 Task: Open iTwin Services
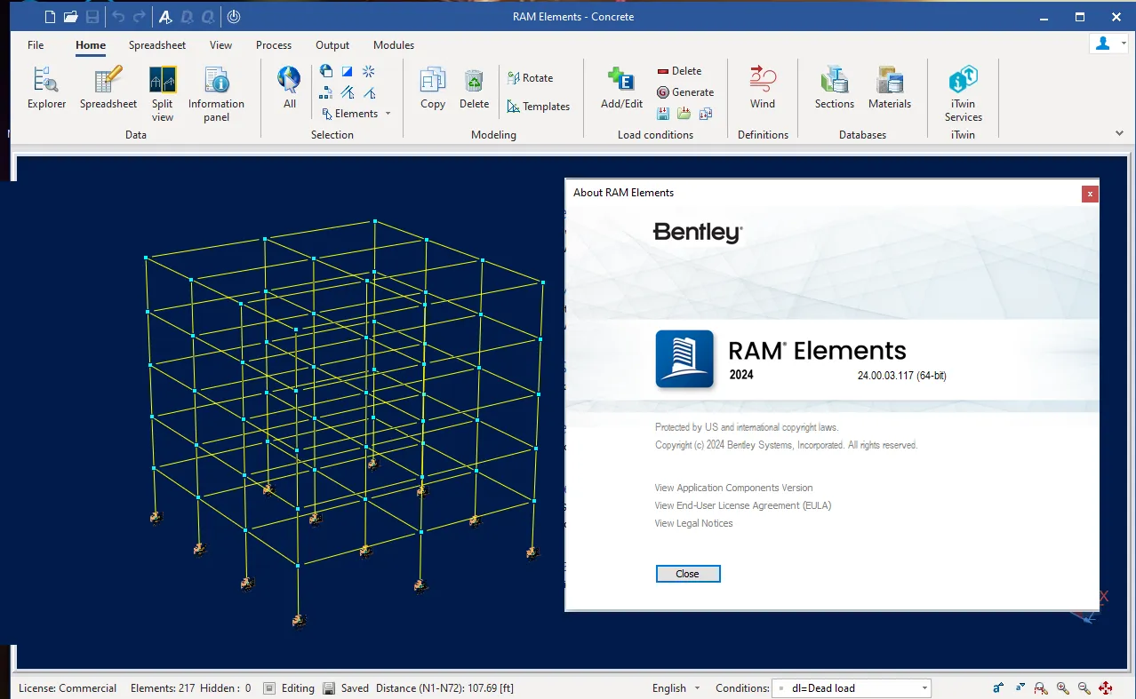pos(964,94)
